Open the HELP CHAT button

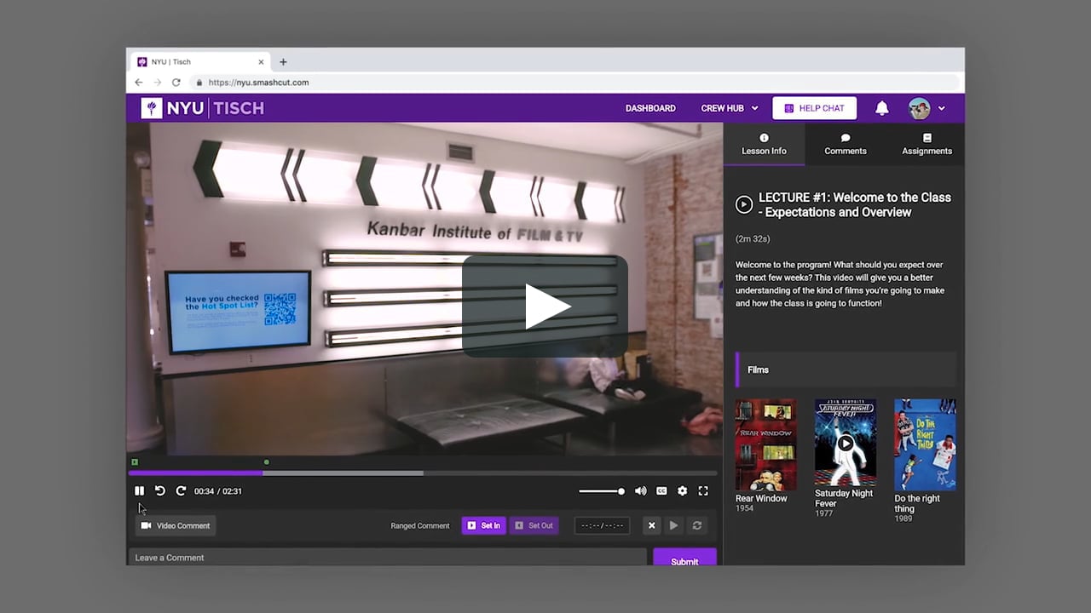[814, 108]
